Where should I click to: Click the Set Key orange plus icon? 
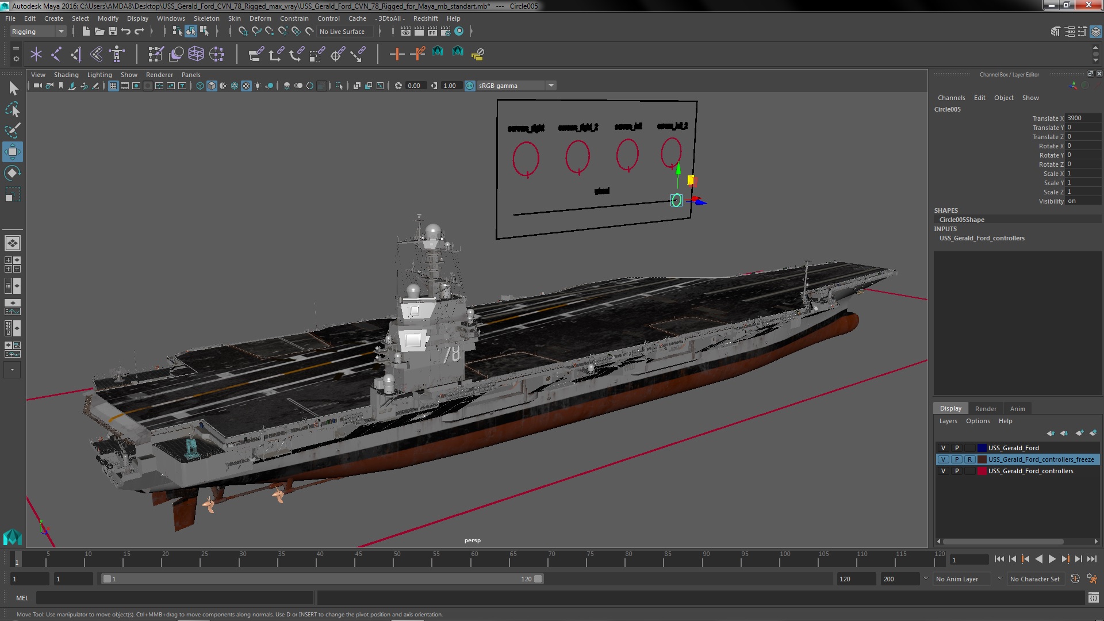(x=397, y=54)
